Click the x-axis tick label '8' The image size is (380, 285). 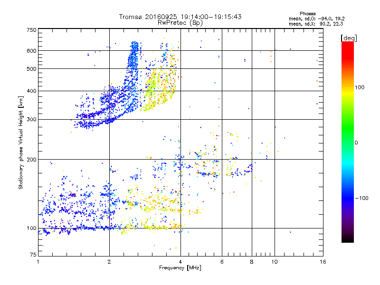[252, 262]
